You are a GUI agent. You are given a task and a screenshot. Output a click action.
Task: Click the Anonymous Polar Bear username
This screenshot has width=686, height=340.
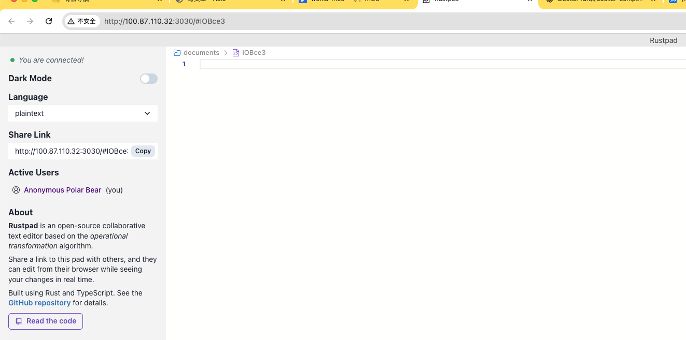pos(62,190)
